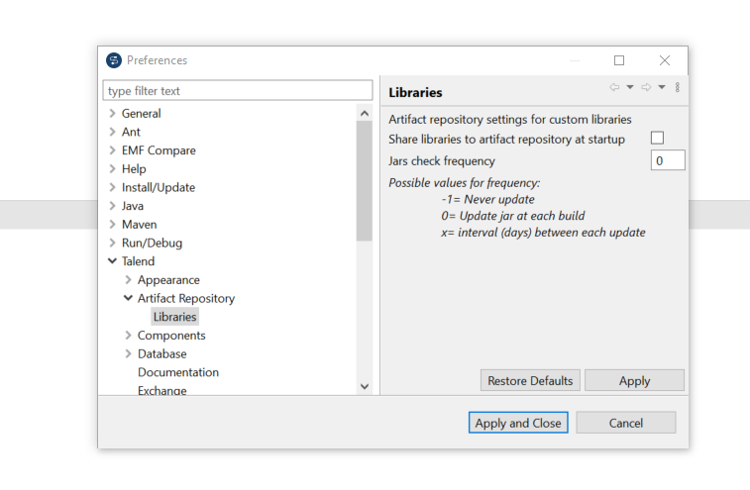Click the Apply button
The image size is (750, 490).
(634, 380)
